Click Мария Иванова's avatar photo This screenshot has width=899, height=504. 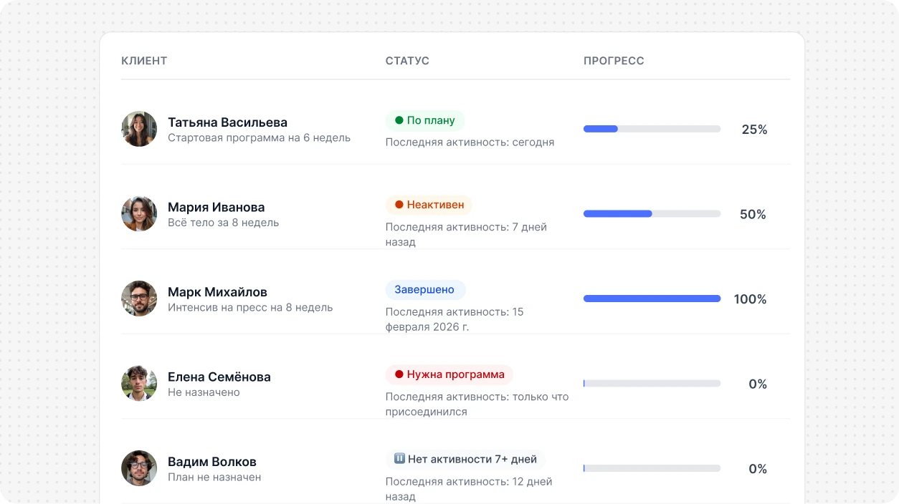(139, 214)
